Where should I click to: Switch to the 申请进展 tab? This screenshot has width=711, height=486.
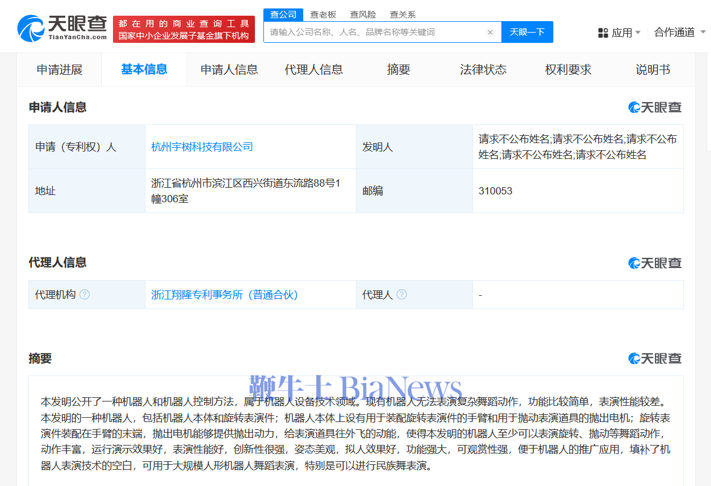tap(59, 70)
